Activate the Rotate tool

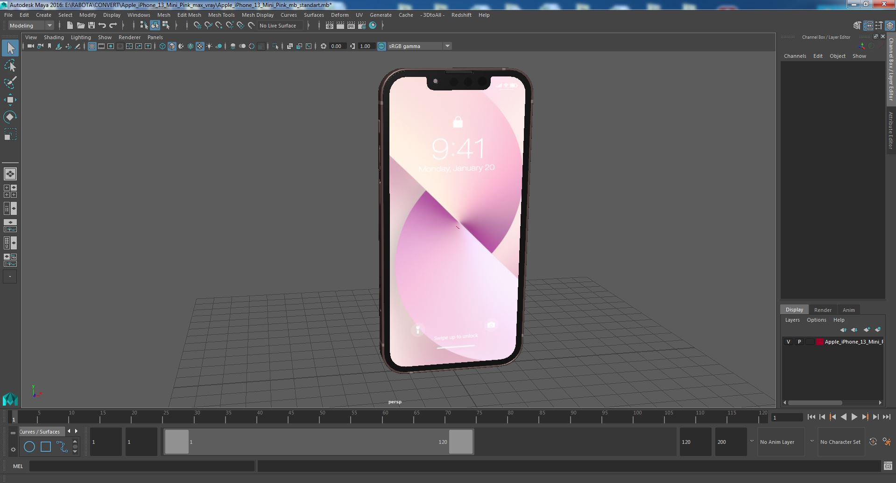pyautogui.click(x=10, y=117)
